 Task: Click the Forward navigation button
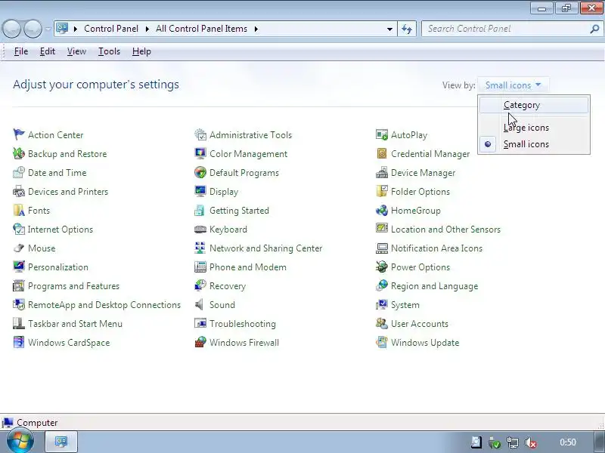(x=33, y=29)
